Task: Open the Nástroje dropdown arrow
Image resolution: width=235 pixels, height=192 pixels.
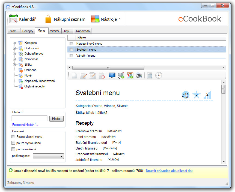Action: [x=120, y=19]
